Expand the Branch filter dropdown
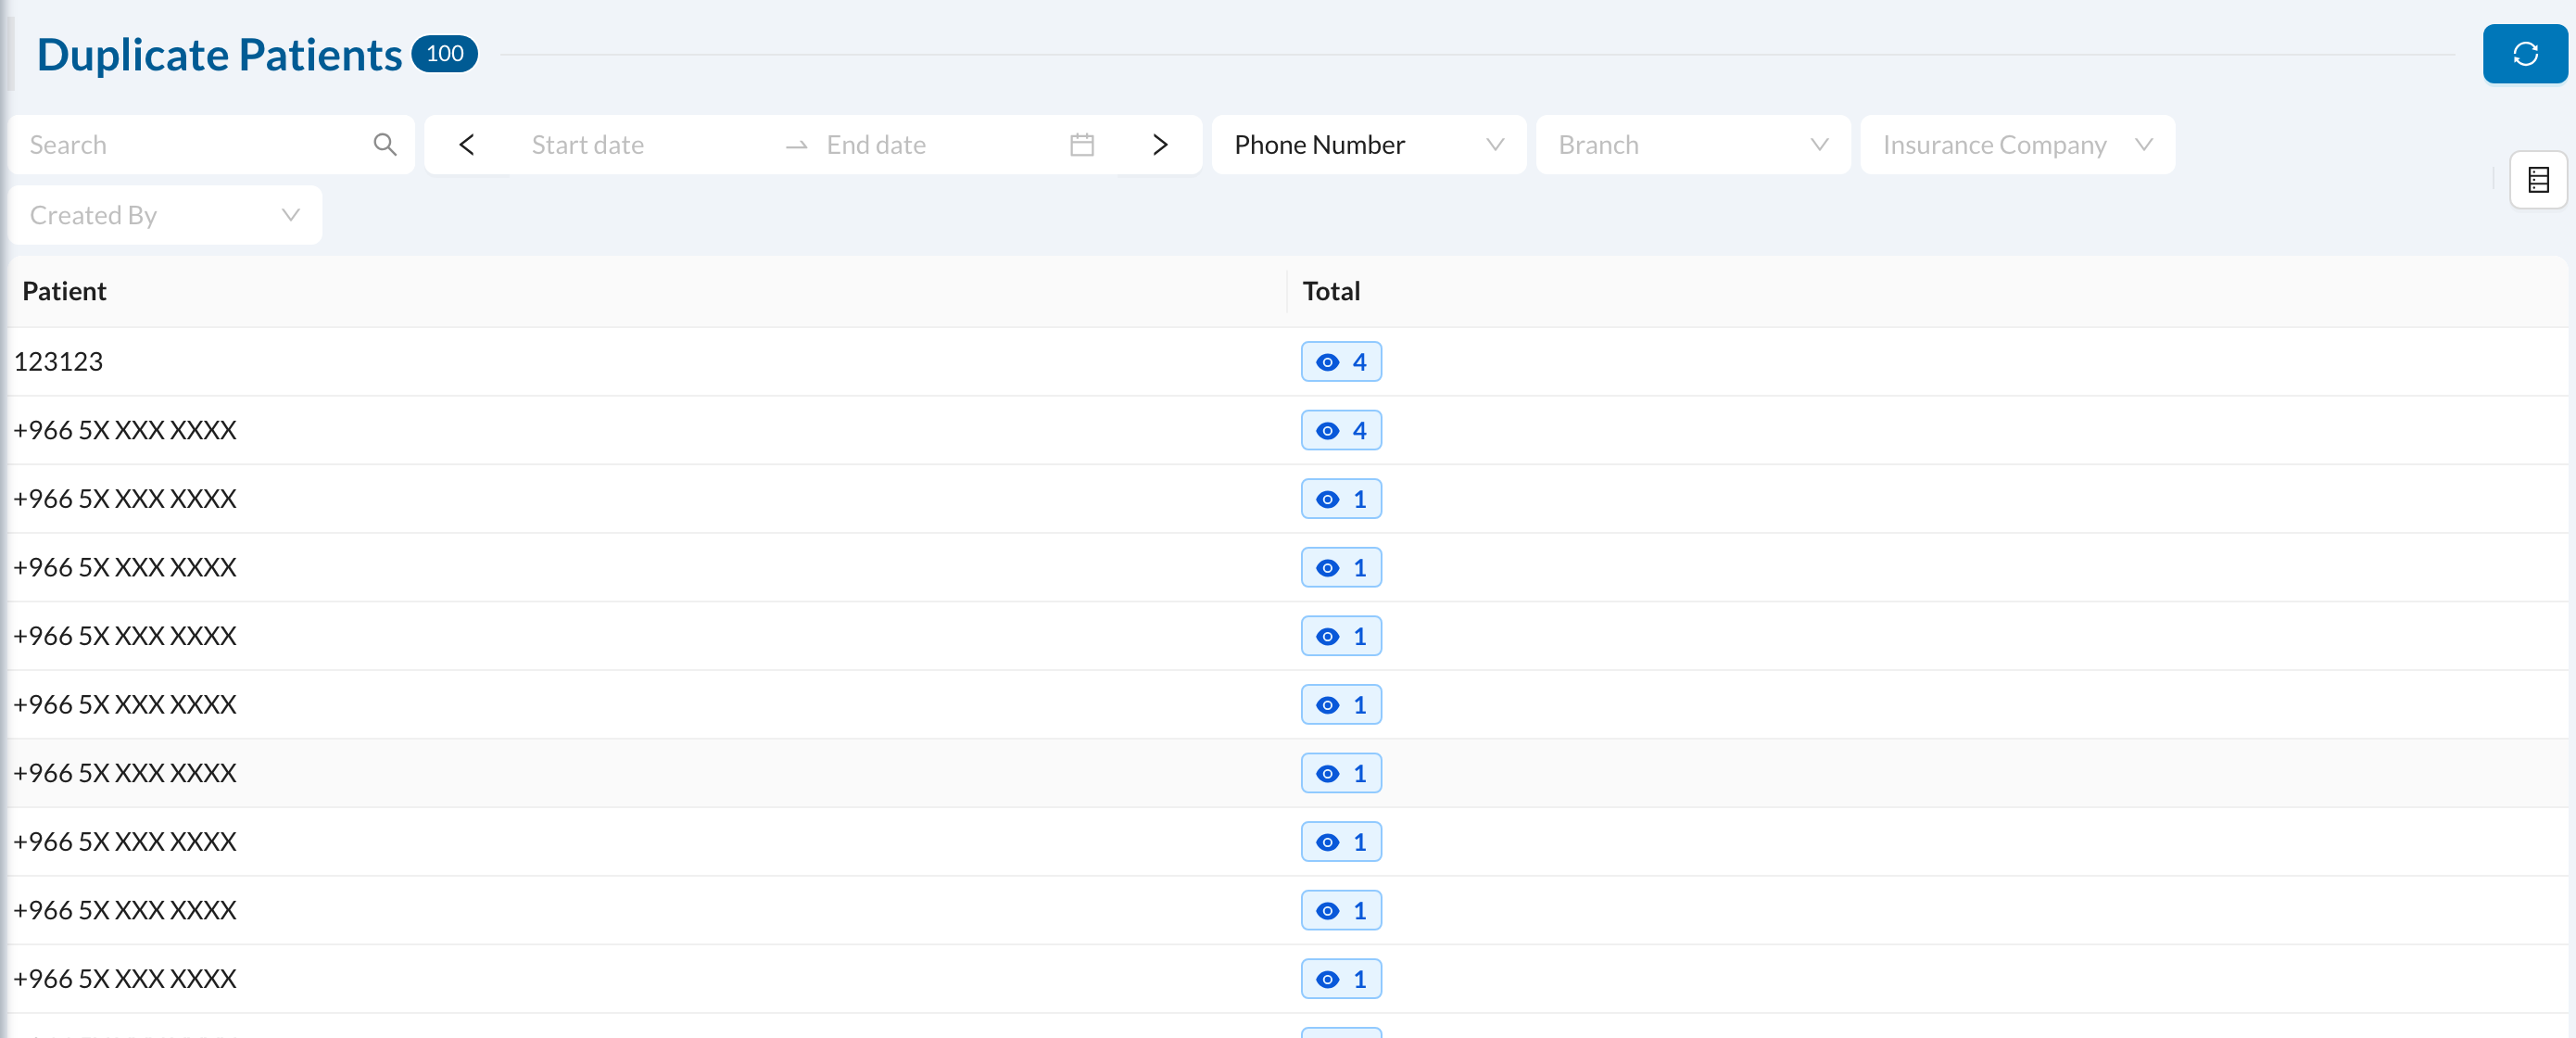 click(x=1692, y=145)
